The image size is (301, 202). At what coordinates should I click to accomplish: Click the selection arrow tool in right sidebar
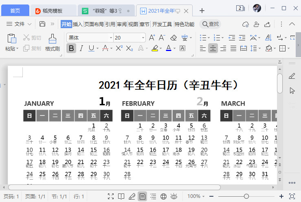(292, 91)
